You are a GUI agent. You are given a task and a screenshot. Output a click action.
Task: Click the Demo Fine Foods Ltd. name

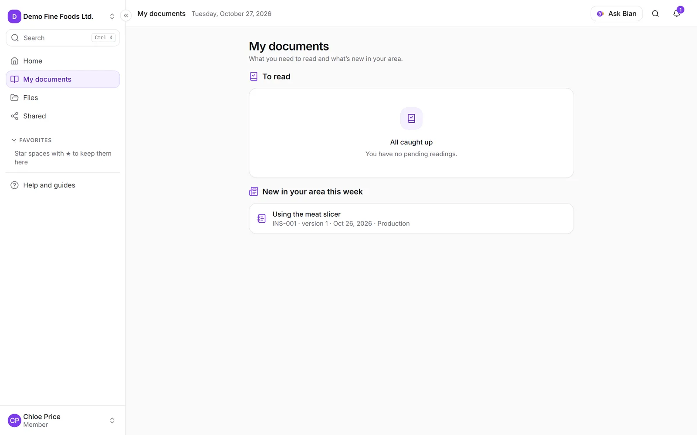[x=58, y=17]
